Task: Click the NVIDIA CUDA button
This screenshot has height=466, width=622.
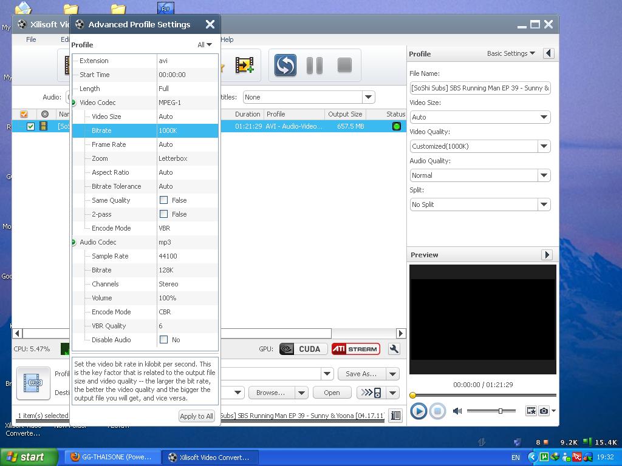Action: [302, 349]
